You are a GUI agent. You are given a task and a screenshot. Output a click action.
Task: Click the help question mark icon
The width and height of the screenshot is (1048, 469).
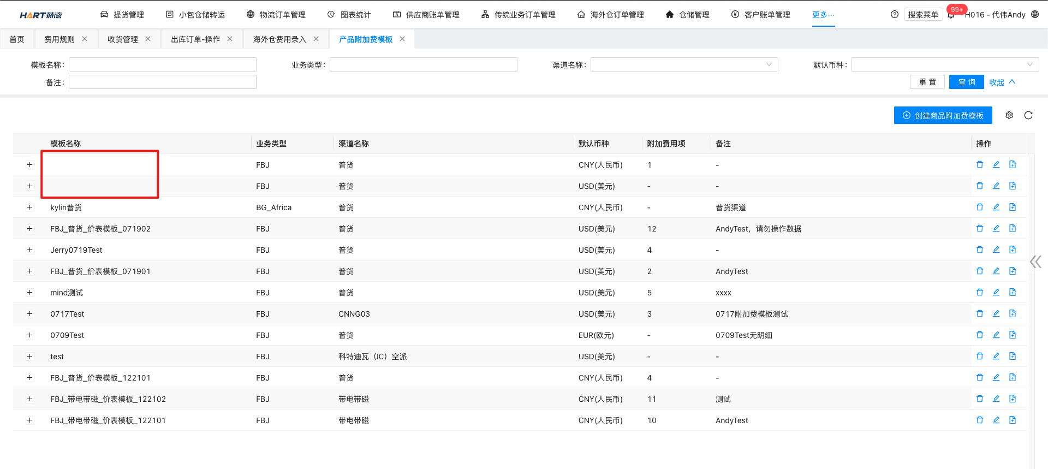click(894, 15)
